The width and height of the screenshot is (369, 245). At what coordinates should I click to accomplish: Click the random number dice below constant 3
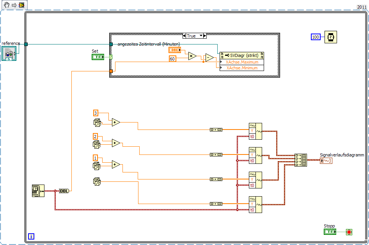97,123
